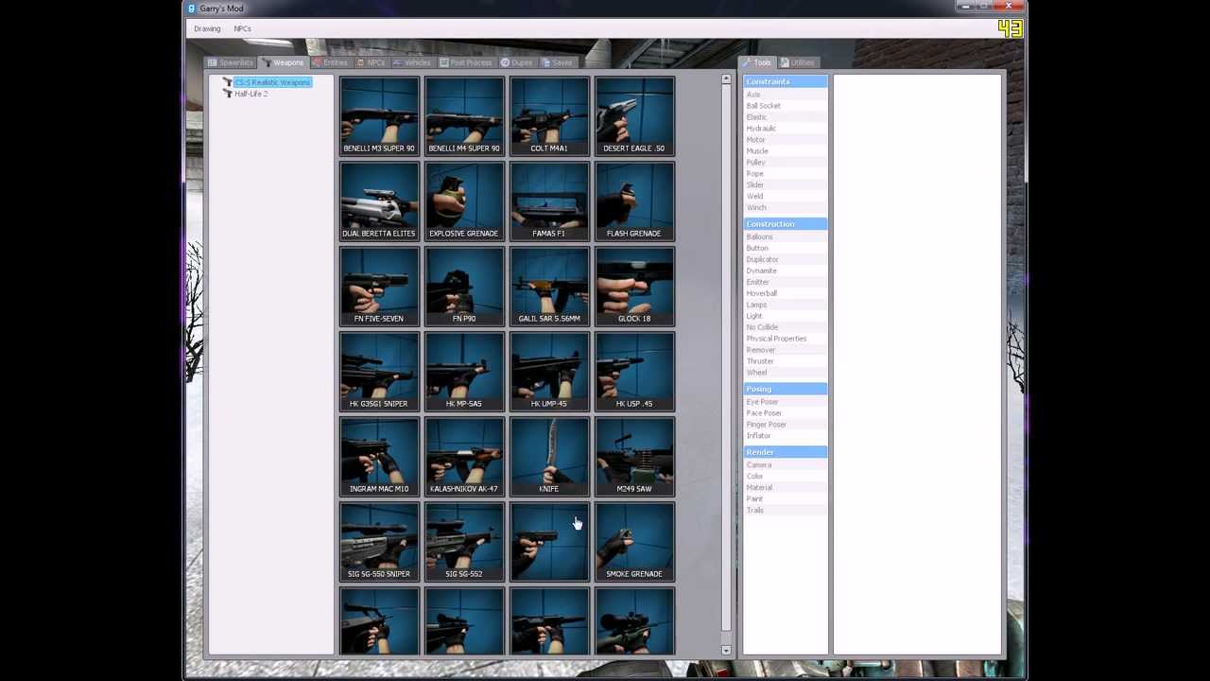Viewport: 1210px width, 681px height.
Task: Select the FAMAS F1 weapon icon
Action: tap(549, 201)
